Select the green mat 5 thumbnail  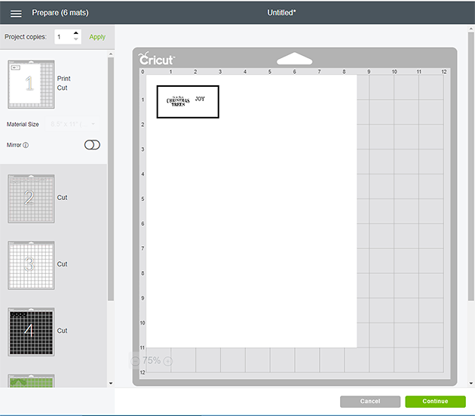(x=31, y=381)
